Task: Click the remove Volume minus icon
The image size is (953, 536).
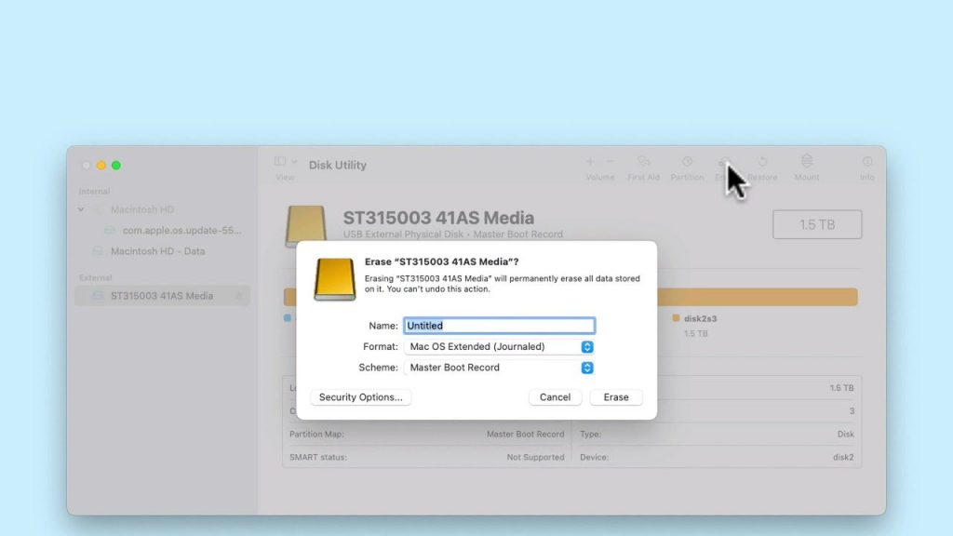Action: point(611,161)
